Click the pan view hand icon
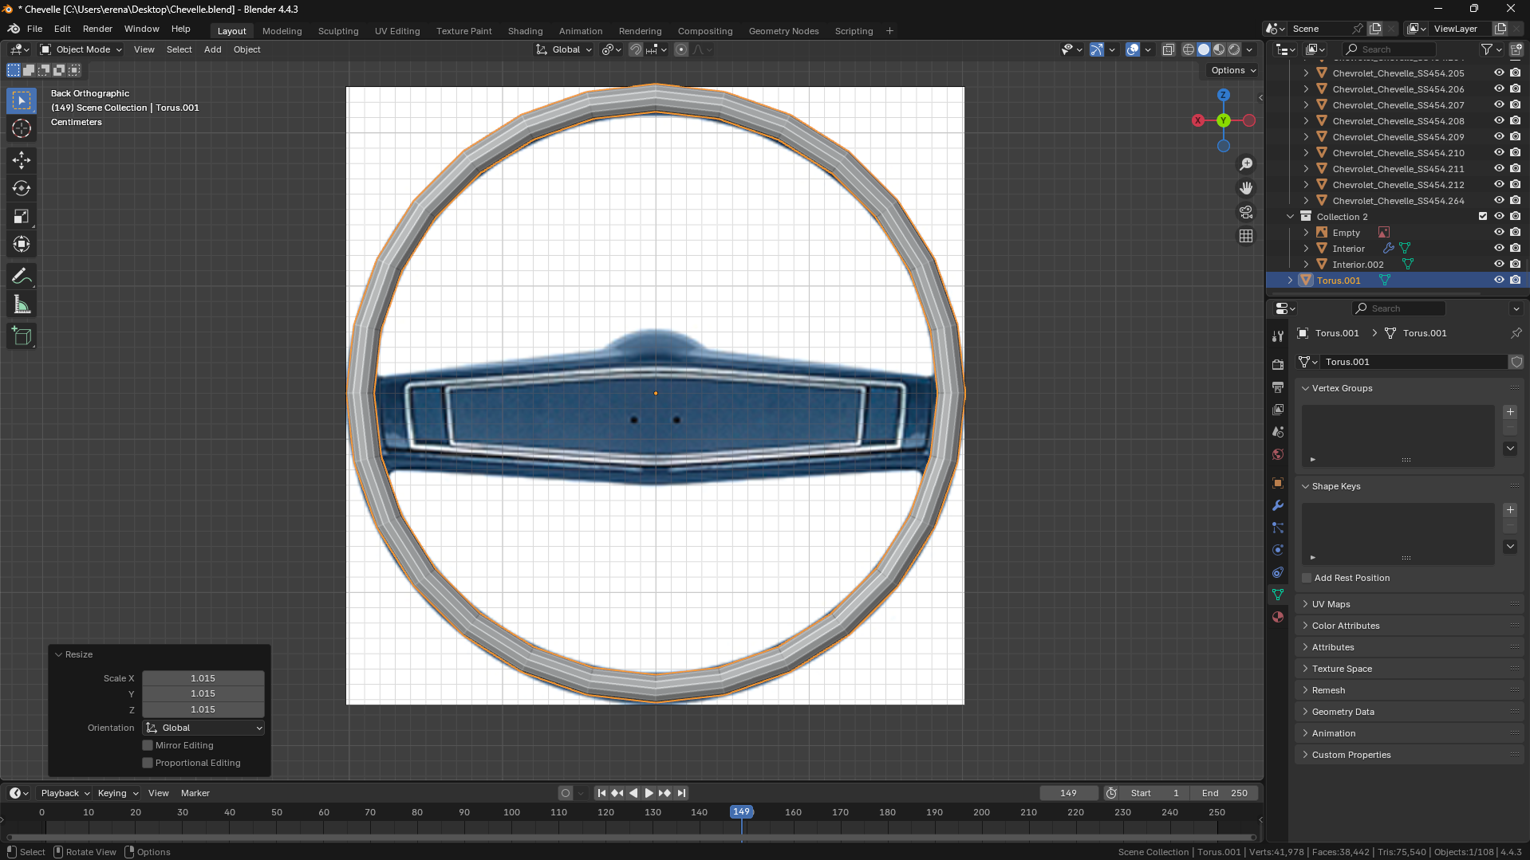The height and width of the screenshot is (860, 1530). pos(1246,188)
